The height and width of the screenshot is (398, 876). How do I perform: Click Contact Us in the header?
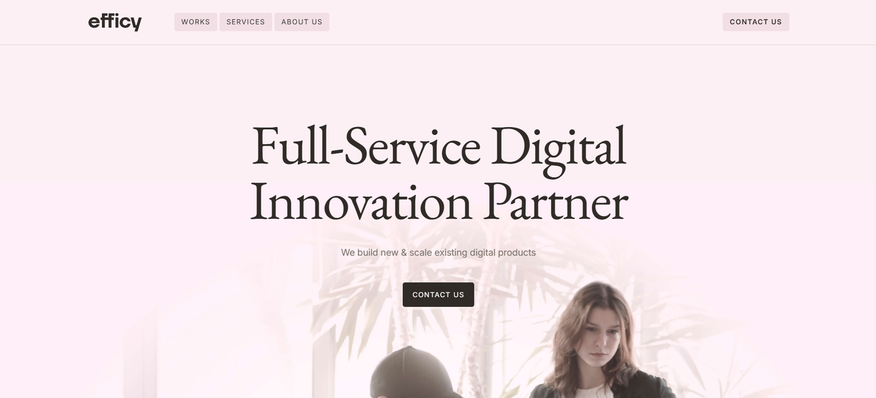pos(756,22)
